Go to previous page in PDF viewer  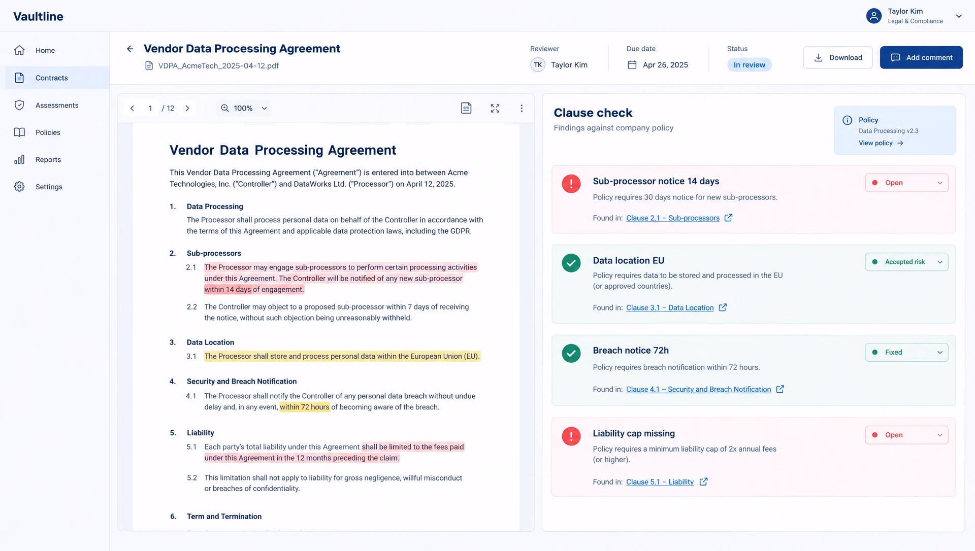(x=132, y=108)
